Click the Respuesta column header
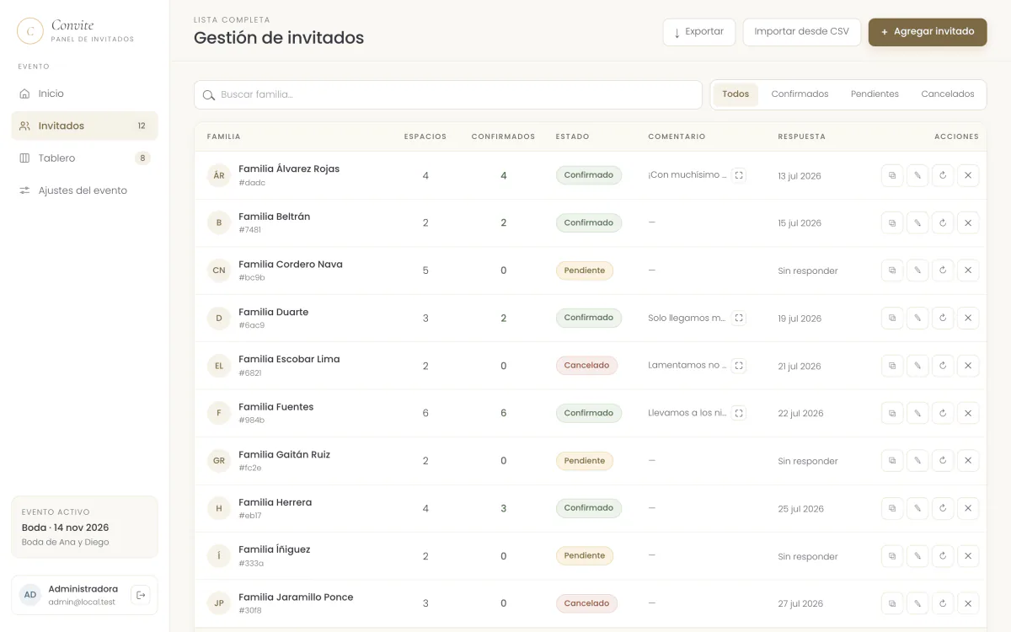 (801, 137)
